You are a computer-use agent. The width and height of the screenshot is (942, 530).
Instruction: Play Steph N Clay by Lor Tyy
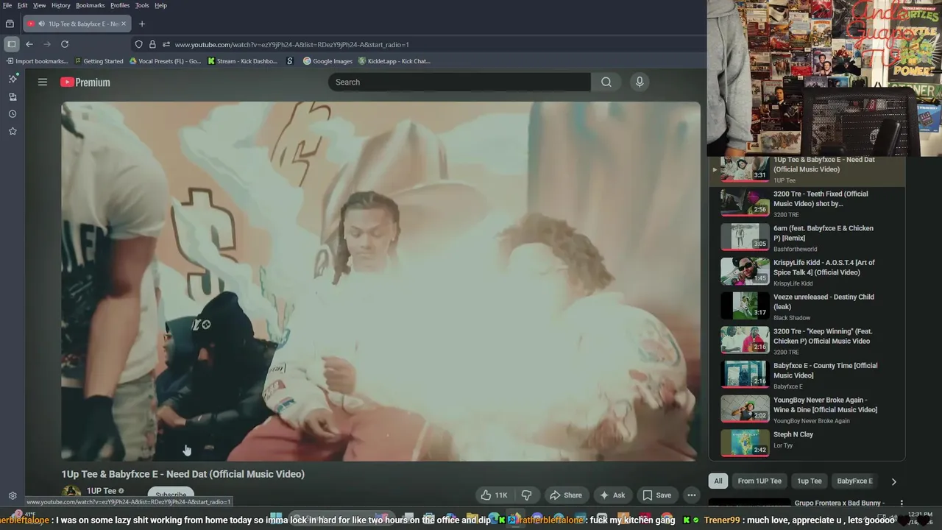point(807,444)
